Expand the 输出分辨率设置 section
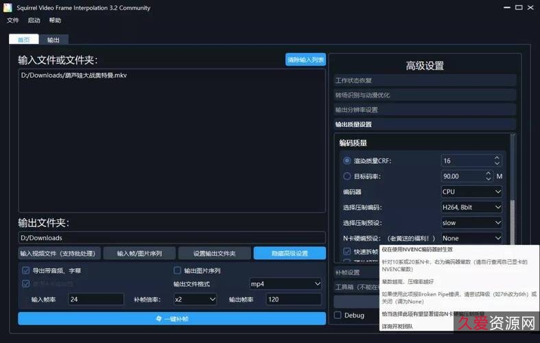 (425, 110)
